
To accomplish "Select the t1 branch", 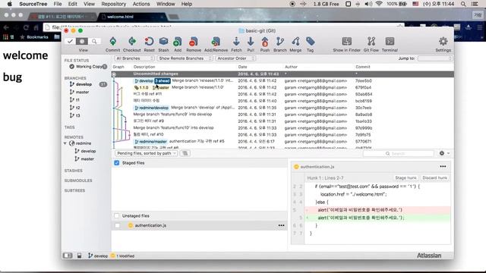I will [77, 99].
